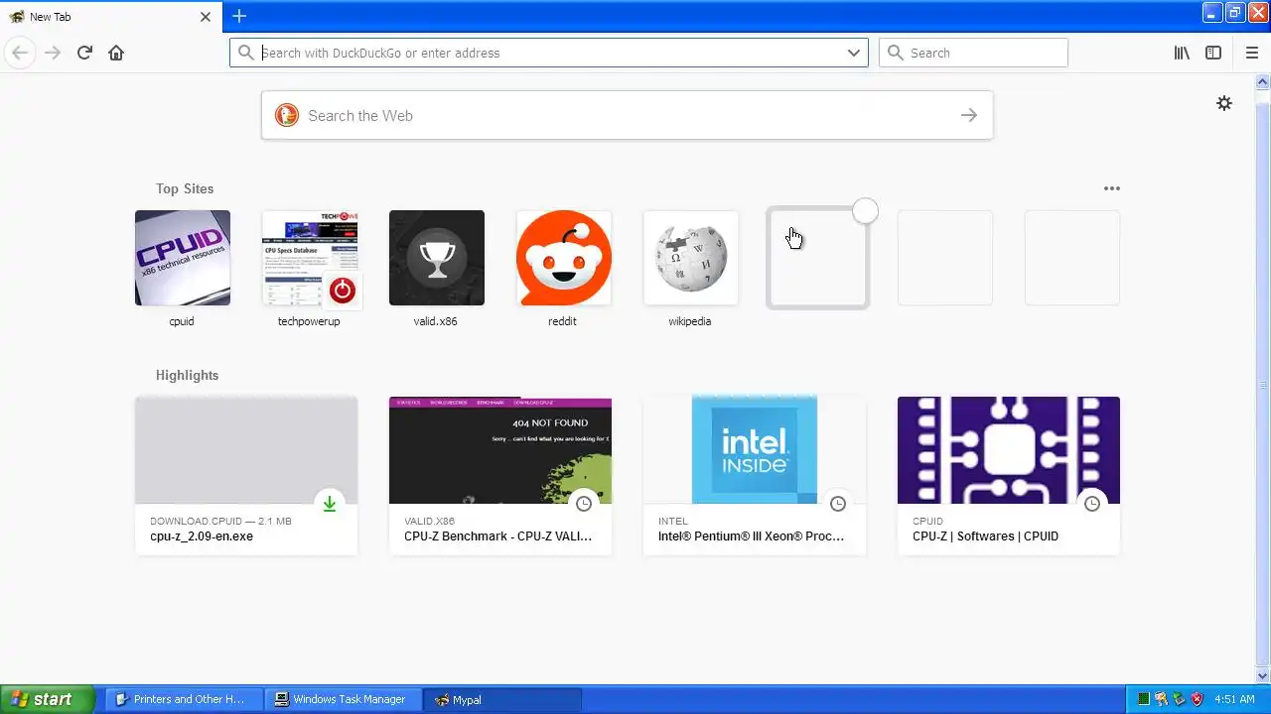Click address bar magnifier icon
Image resolution: width=1271 pixels, height=714 pixels.
(x=246, y=53)
